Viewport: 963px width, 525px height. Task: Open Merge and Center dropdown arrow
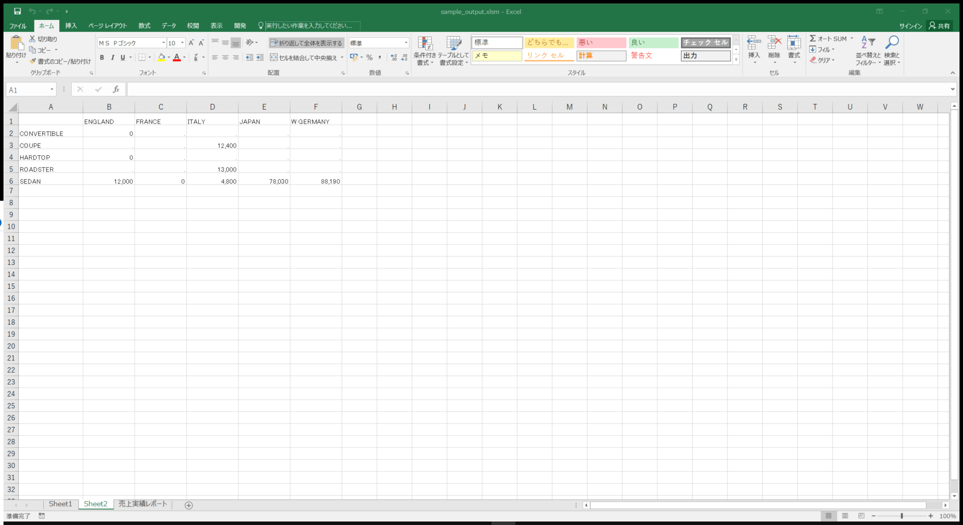coord(343,57)
